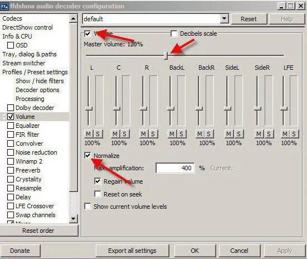Enable the Crystality filter checkbox
The width and height of the screenshot is (307, 259).
pyautogui.click(x=11, y=179)
